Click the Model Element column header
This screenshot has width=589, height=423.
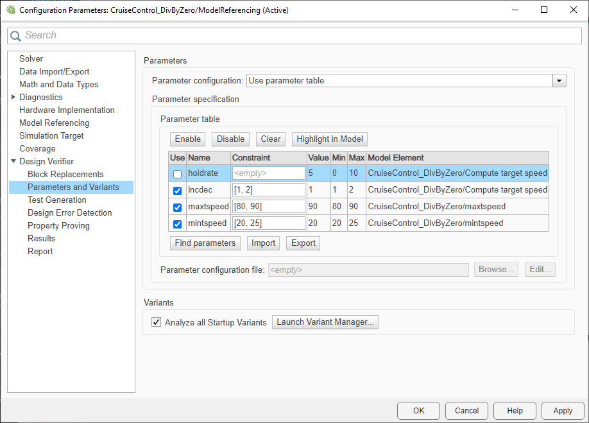pyautogui.click(x=457, y=158)
